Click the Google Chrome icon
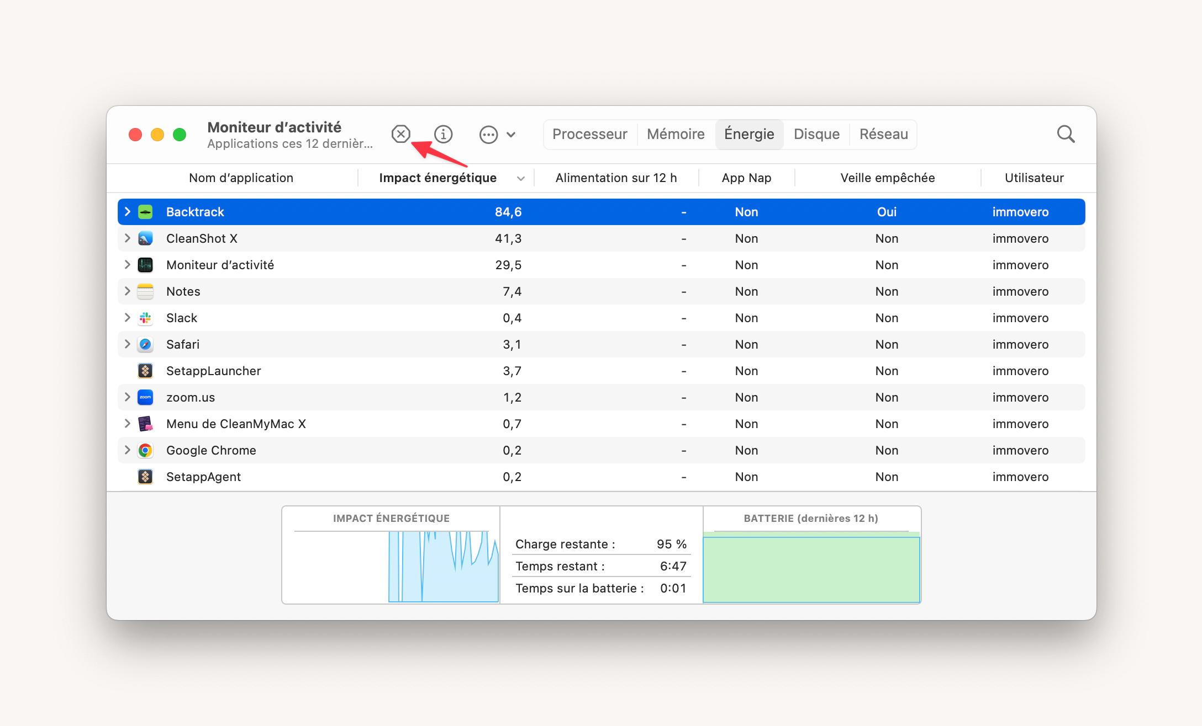The height and width of the screenshot is (726, 1202). 145,450
